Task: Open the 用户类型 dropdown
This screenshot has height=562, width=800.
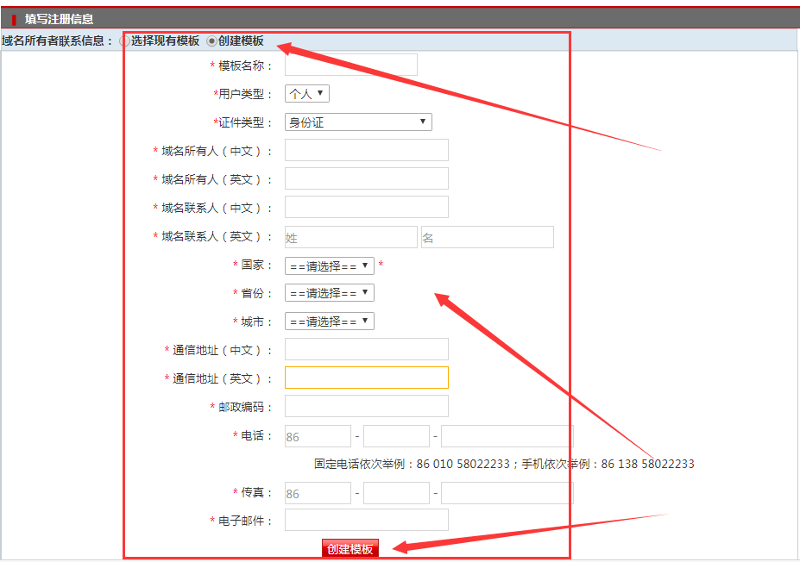Action: pyautogui.click(x=307, y=94)
